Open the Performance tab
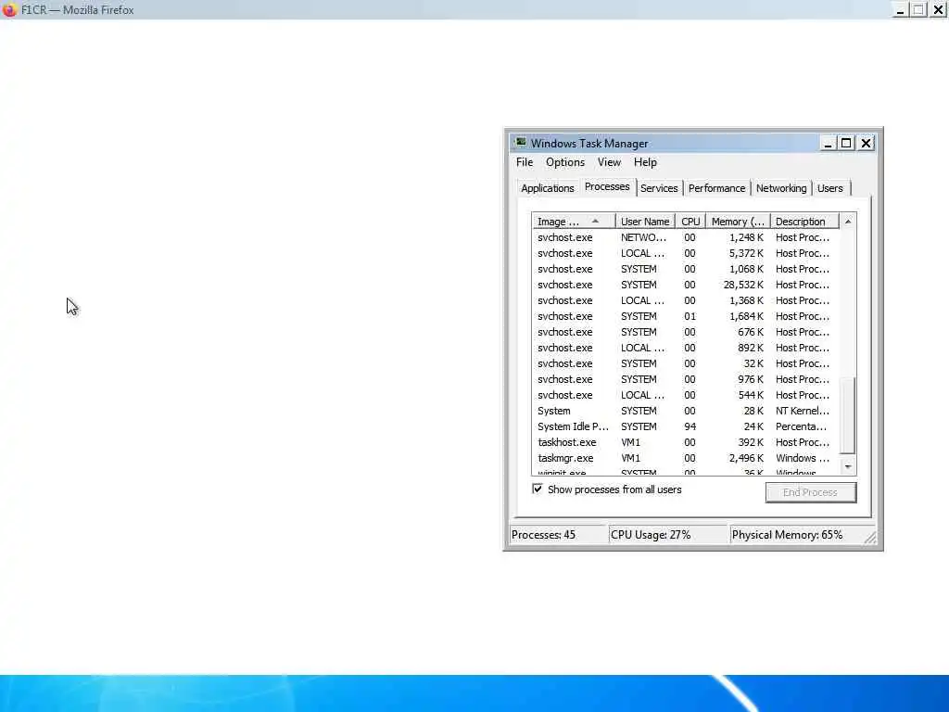 point(716,188)
